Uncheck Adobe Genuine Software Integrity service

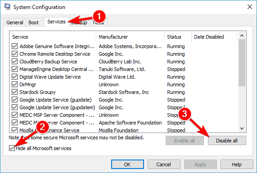point(14,46)
